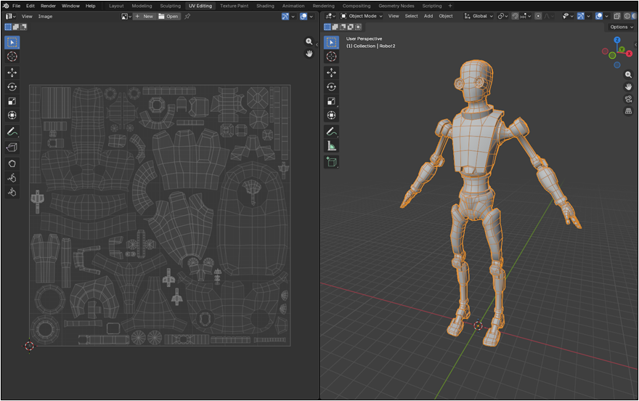This screenshot has width=639, height=401.
Task: Switch to the Texture Paint workspace tab
Action: click(x=234, y=6)
